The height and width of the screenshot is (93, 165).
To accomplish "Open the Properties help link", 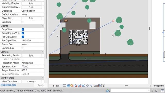I will point(9,85).
